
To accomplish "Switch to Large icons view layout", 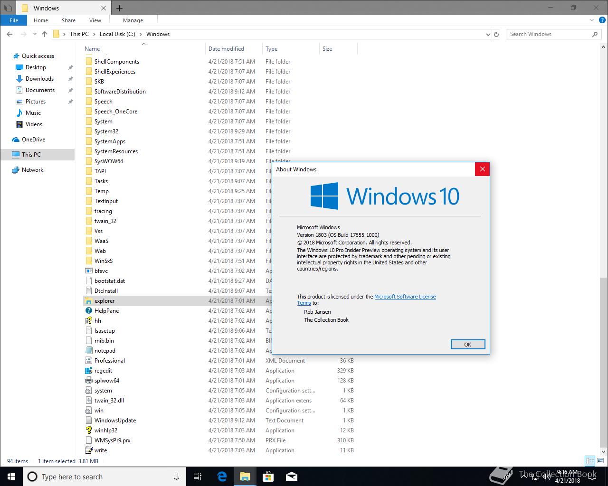I will (600, 461).
